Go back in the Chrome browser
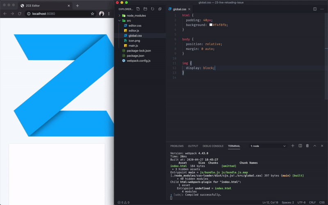Screen dimensions: 328x205 point(5,14)
